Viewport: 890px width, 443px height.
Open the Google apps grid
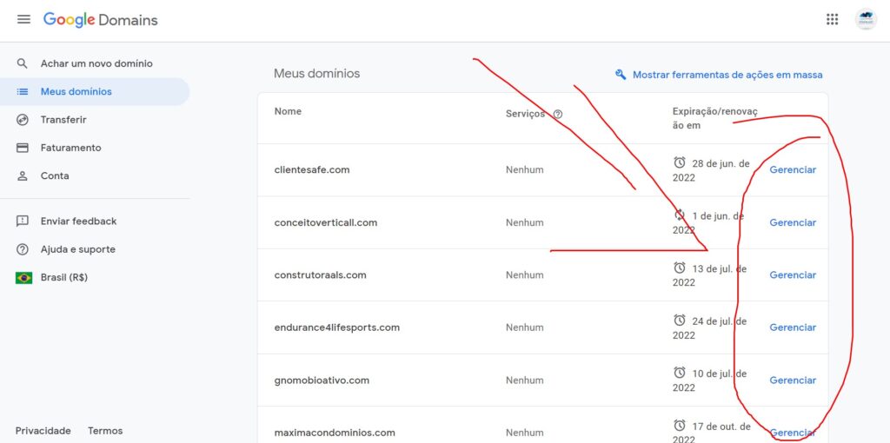pyautogui.click(x=832, y=19)
